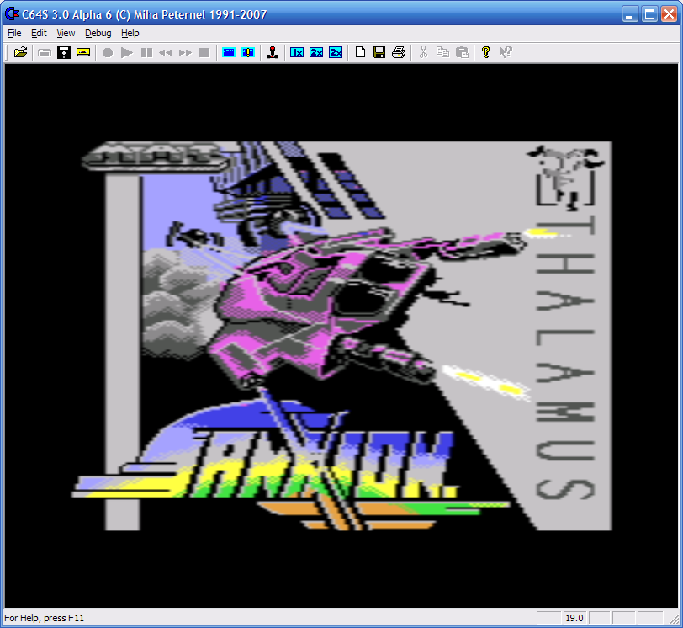
Task: Open the Debug menu
Action: pyautogui.click(x=98, y=33)
